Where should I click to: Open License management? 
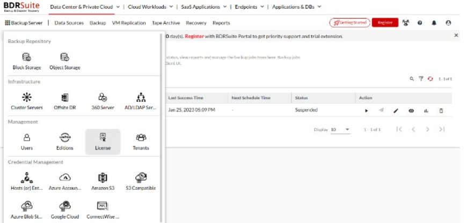(103, 142)
